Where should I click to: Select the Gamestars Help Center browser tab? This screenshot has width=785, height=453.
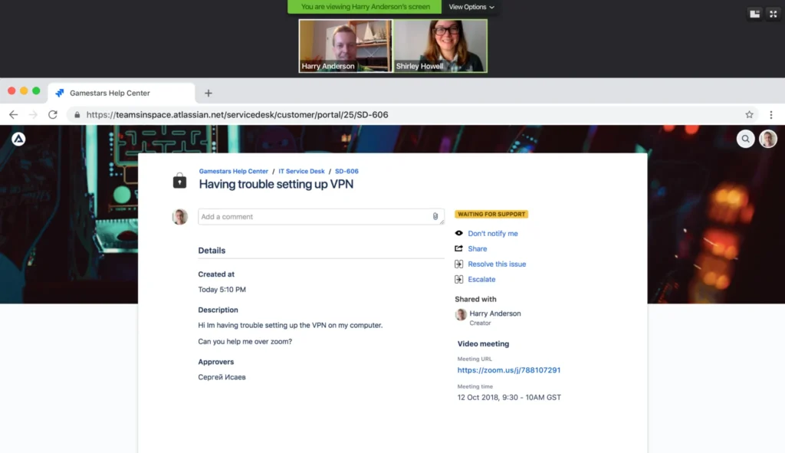tap(121, 93)
